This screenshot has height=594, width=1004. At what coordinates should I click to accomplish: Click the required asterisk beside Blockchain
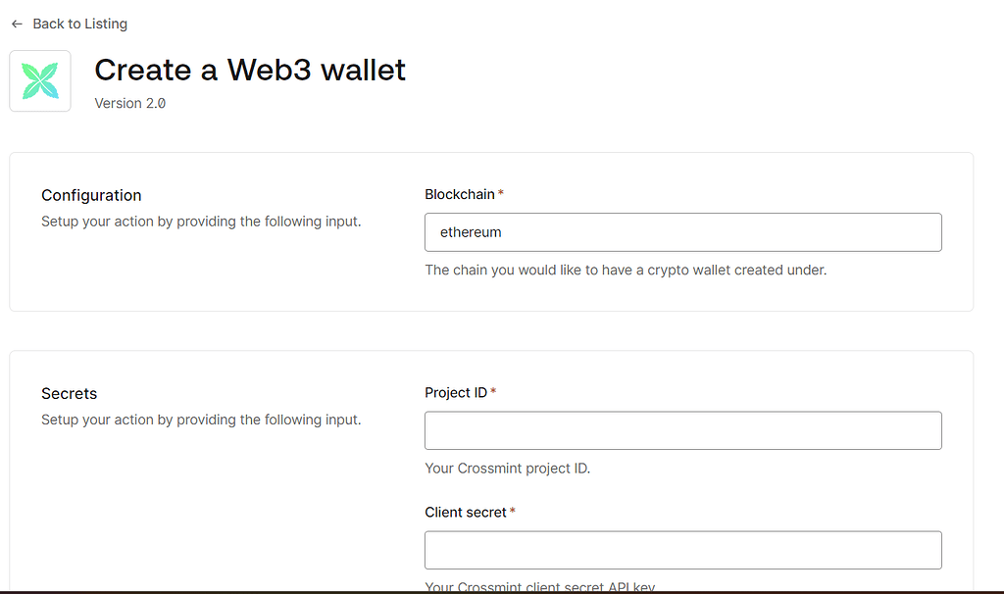(x=501, y=194)
